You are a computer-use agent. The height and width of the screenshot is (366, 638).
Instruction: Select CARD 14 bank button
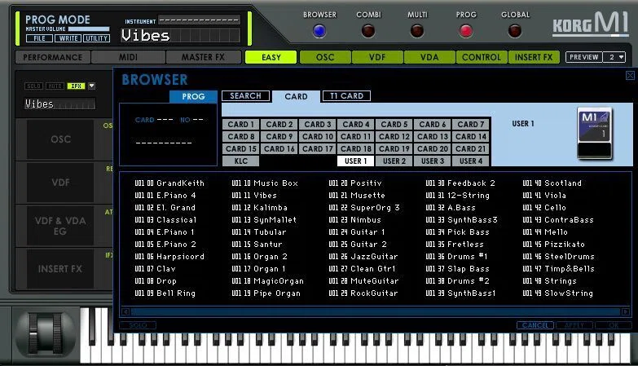click(471, 136)
